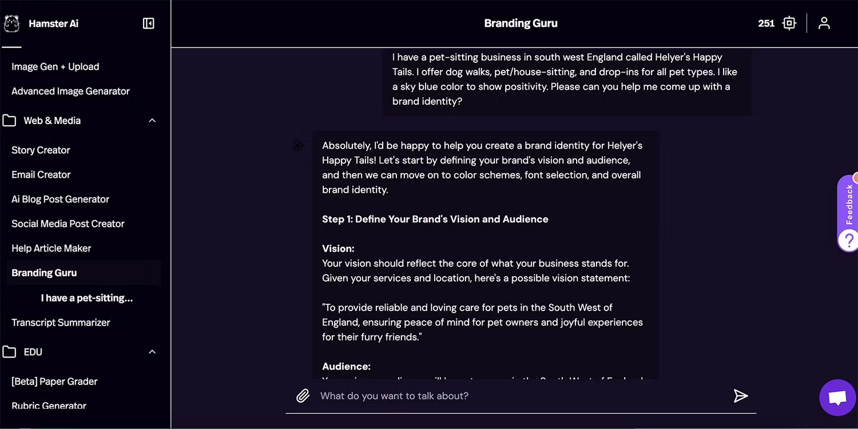Send the chat message

click(x=741, y=396)
